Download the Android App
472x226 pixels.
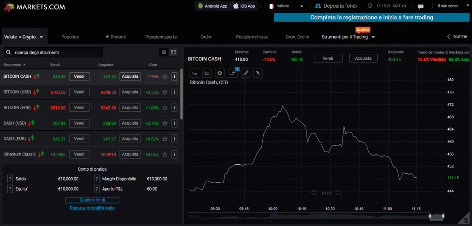coord(212,6)
